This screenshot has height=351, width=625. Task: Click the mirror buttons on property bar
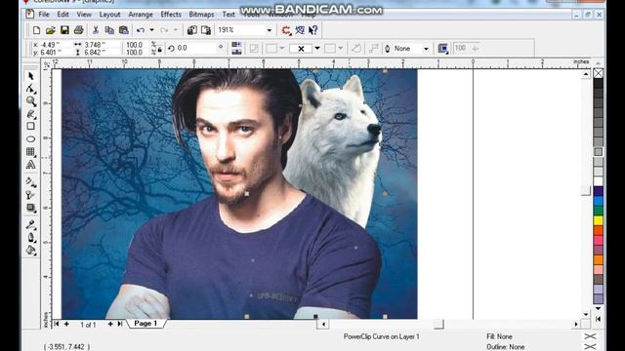pos(236,48)
